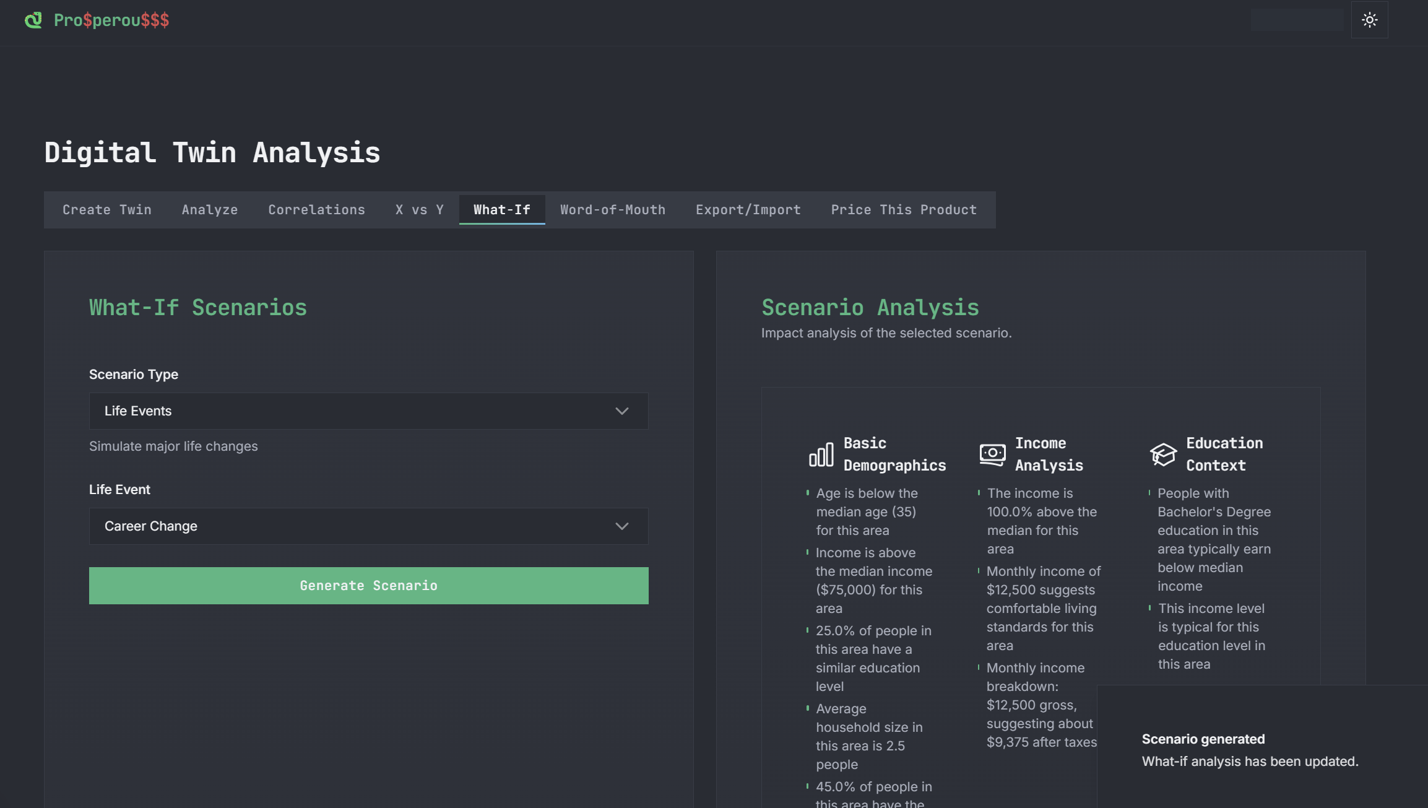Switch to the Create Twin tab
The height and width of the screenshot is (808, 1428).
click(107, 210)
